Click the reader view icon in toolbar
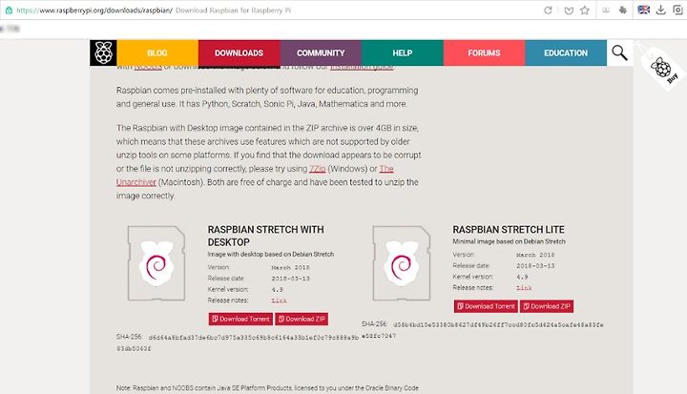The width and height of the screenshot is (687, 394). [606, 10]
